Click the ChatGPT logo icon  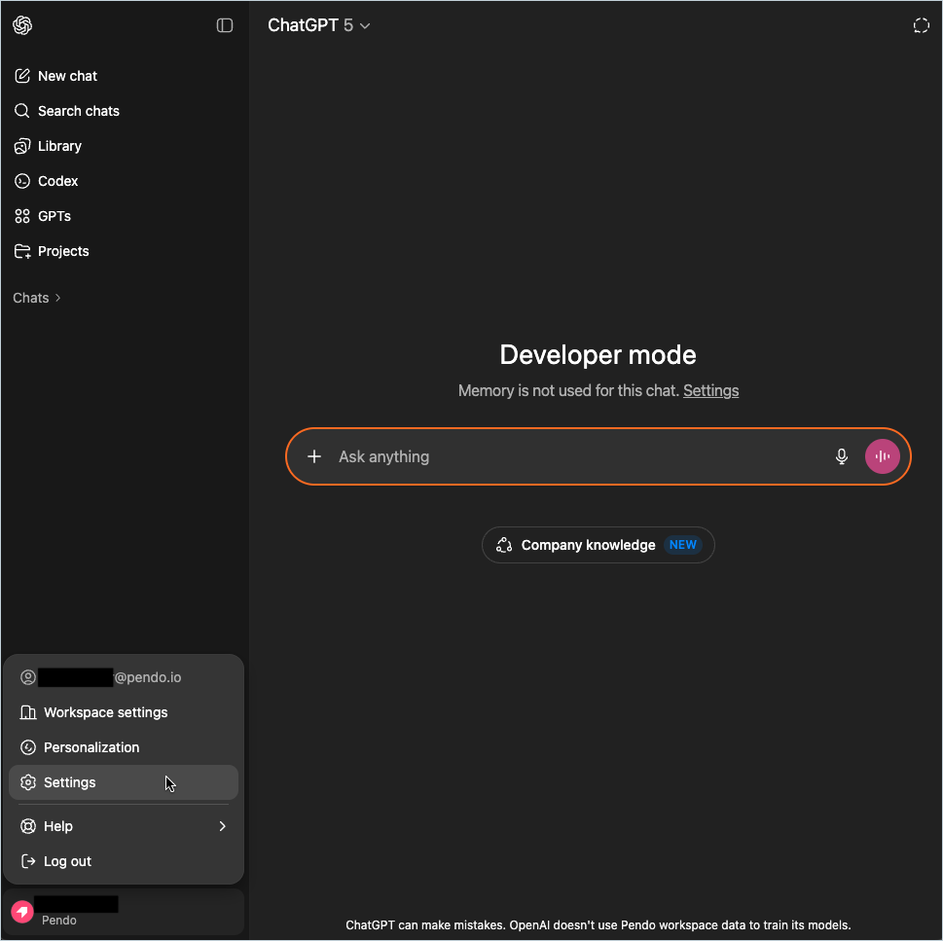point(22,25)
